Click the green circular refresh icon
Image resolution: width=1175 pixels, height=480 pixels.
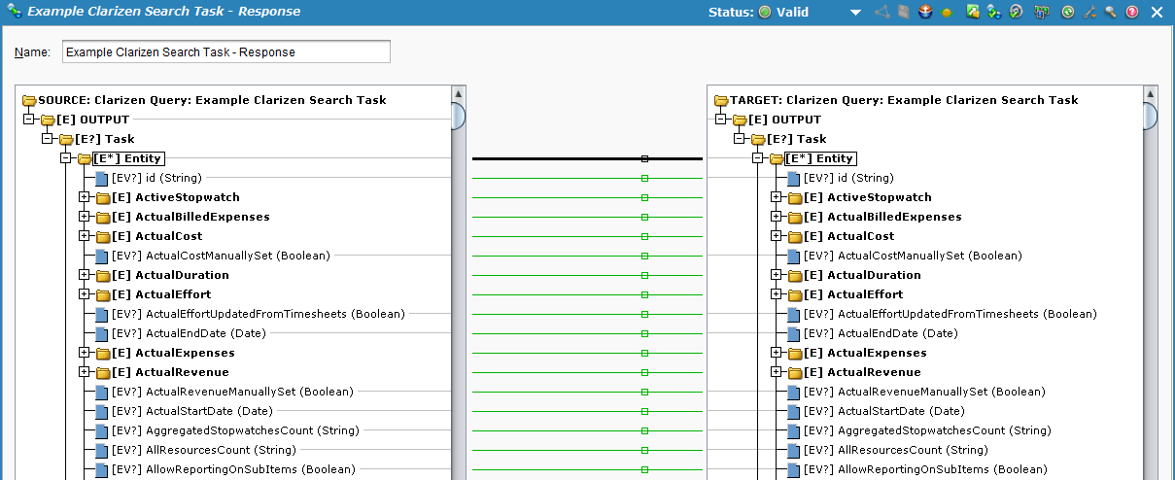[1067, 13]
